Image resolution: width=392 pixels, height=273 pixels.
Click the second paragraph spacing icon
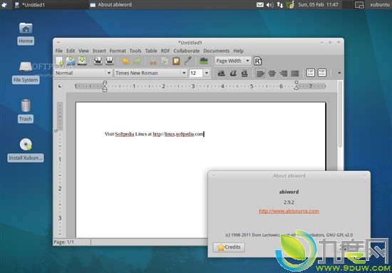coord(322,73)
